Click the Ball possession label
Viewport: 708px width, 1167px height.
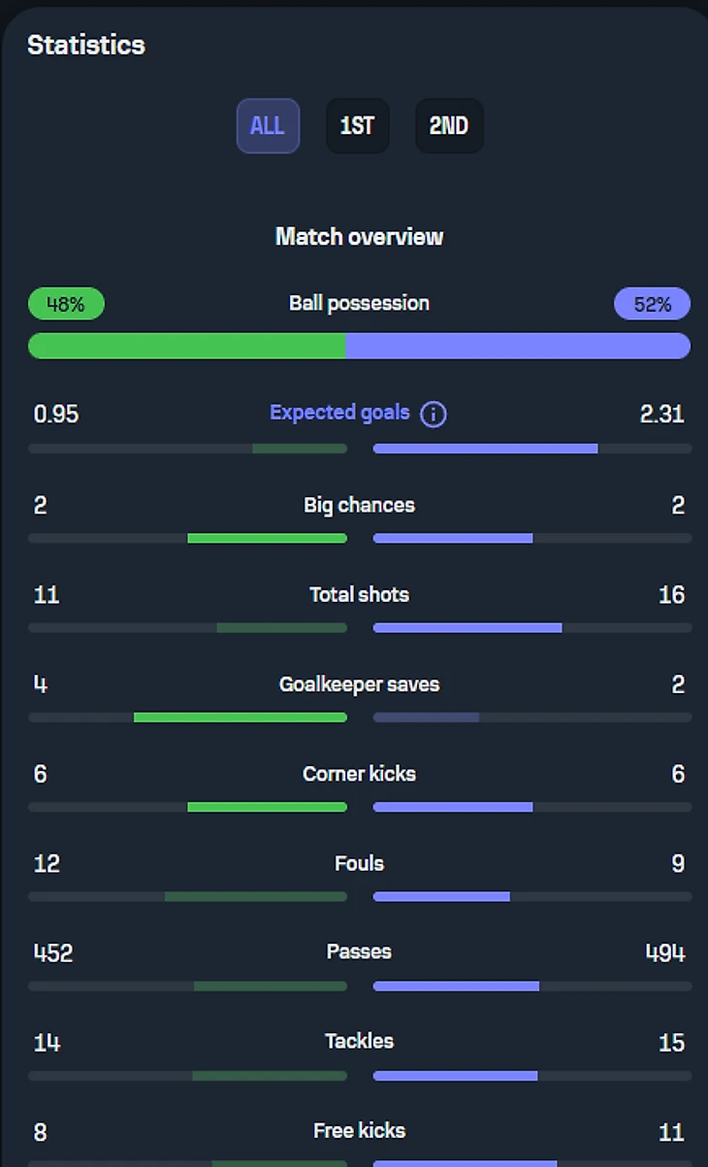359,303
